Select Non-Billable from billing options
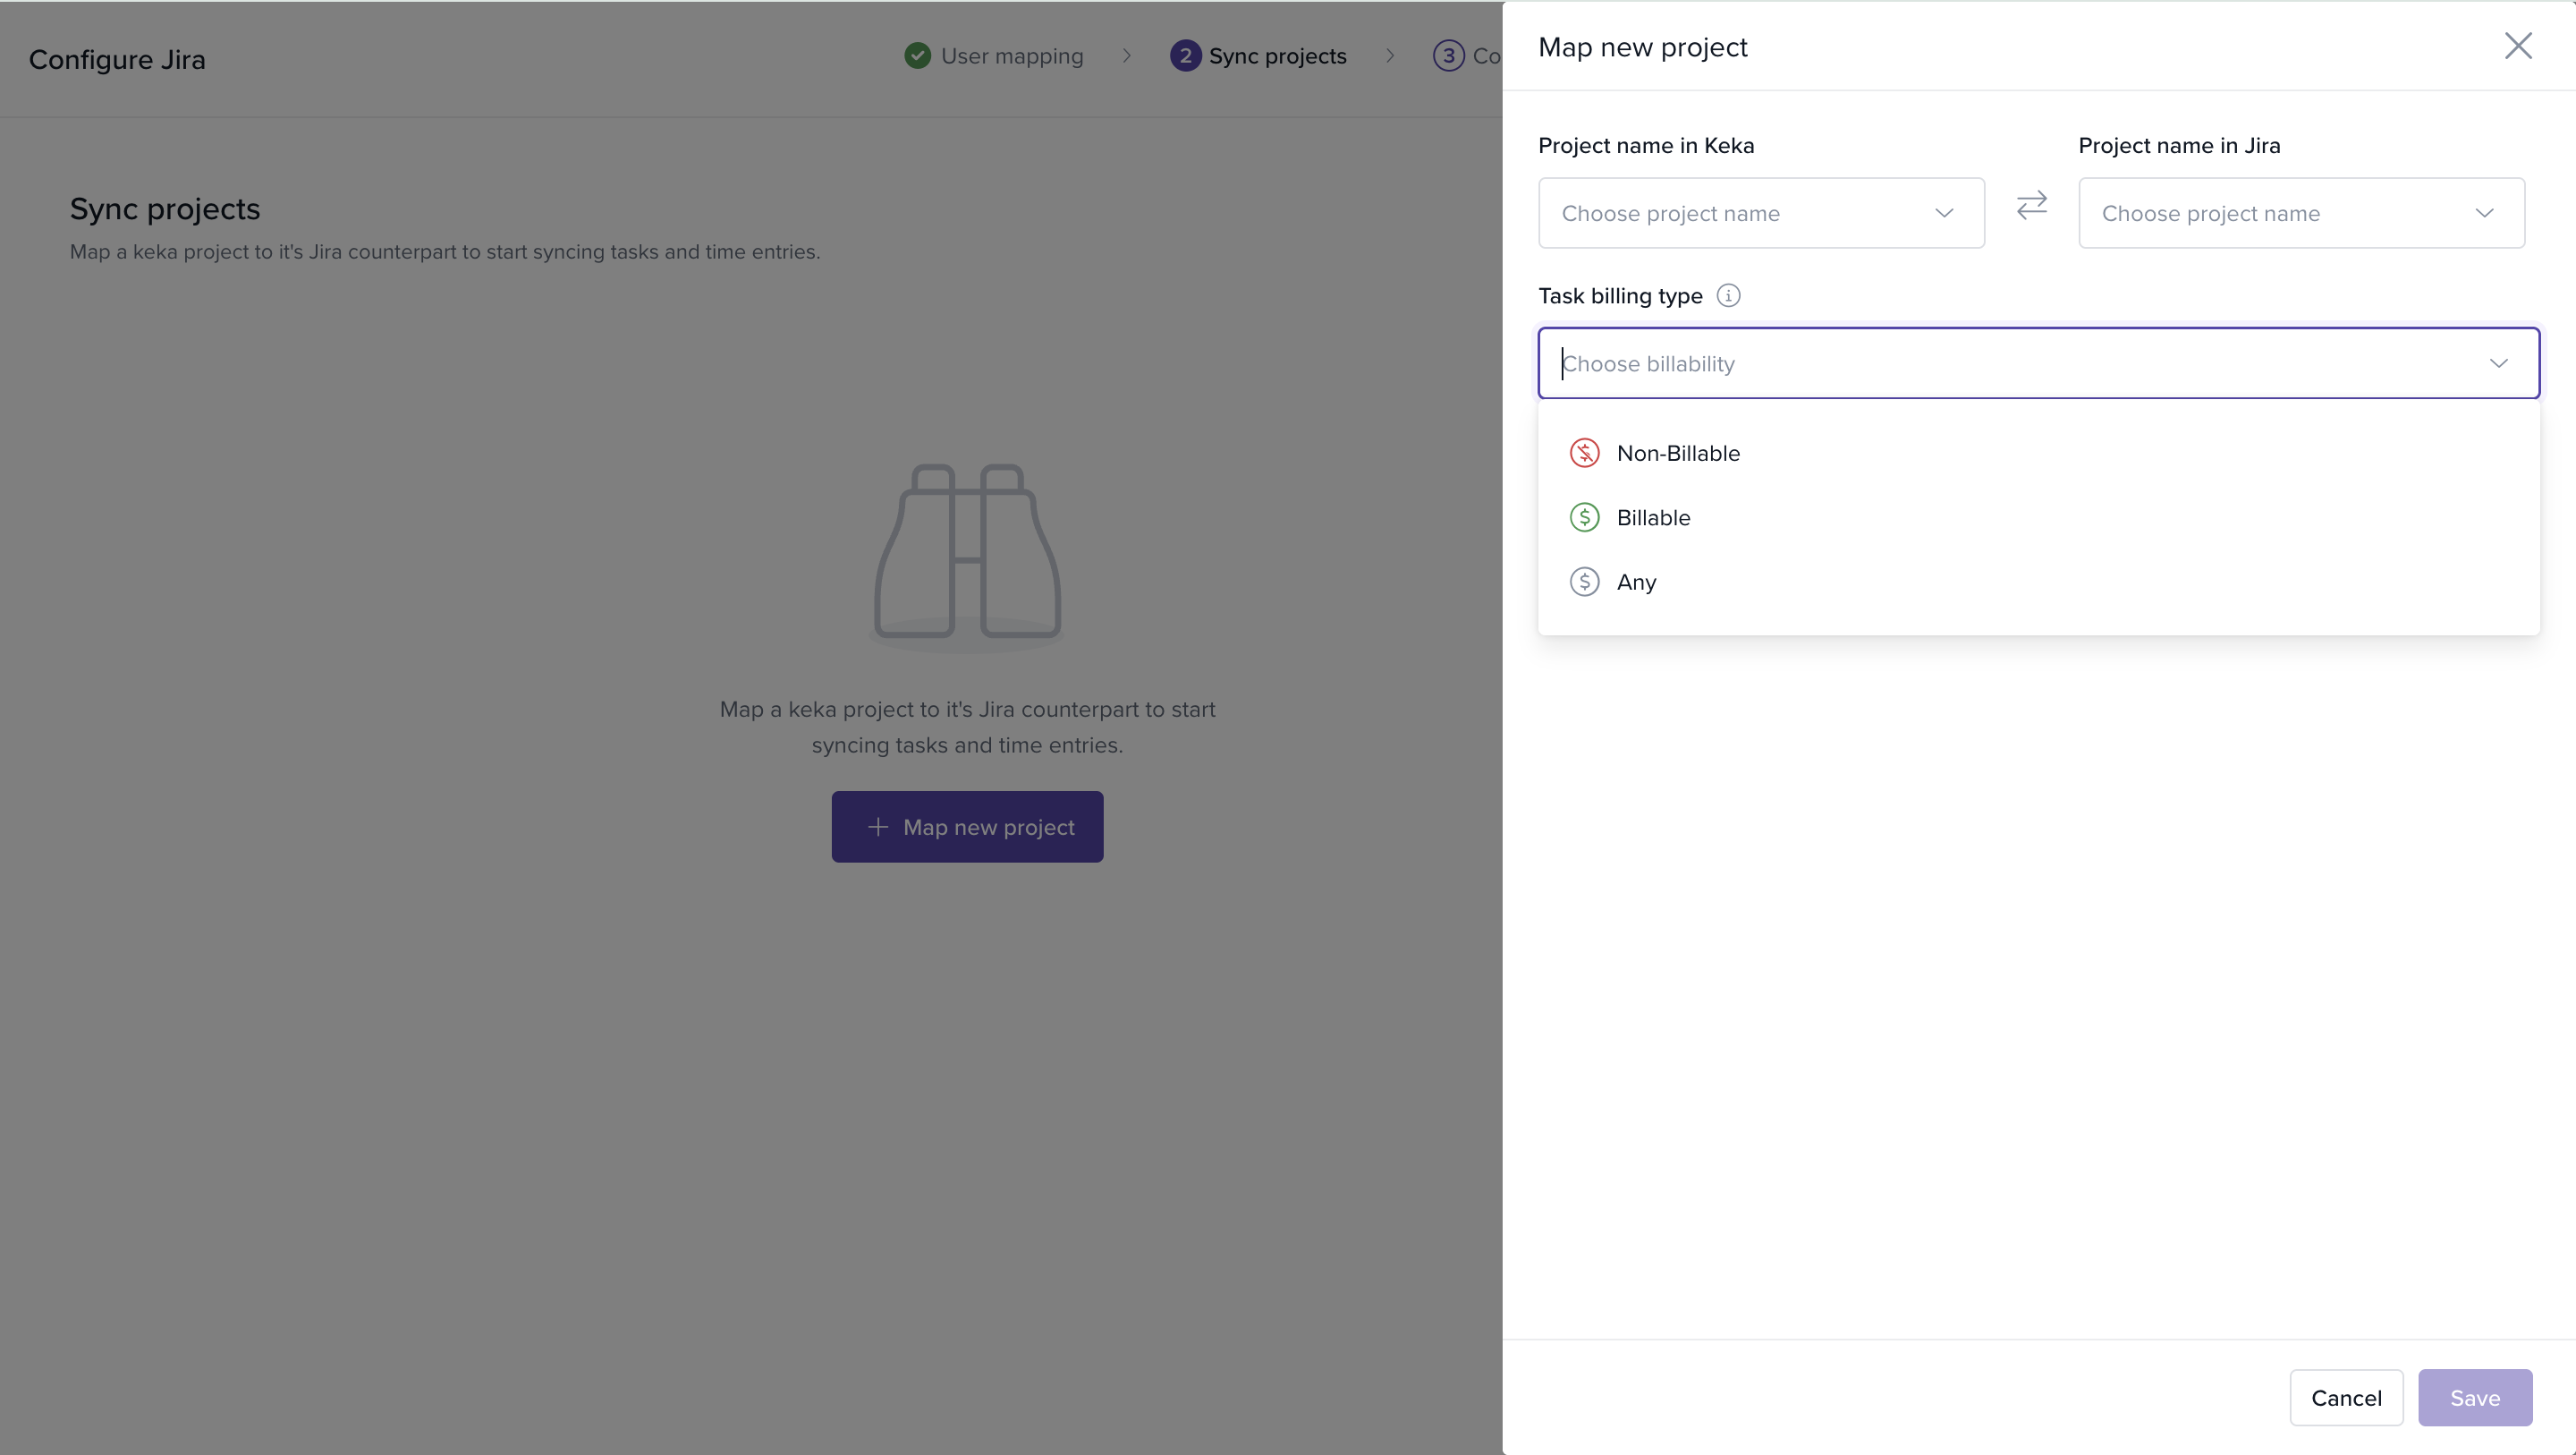2576x1455 pixels. coord(1678,454)
